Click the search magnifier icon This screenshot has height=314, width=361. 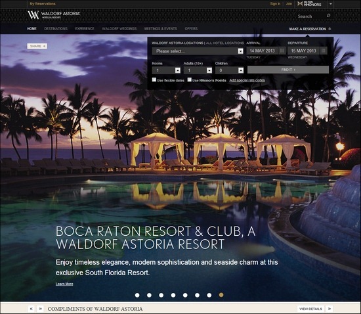(329, 16)
